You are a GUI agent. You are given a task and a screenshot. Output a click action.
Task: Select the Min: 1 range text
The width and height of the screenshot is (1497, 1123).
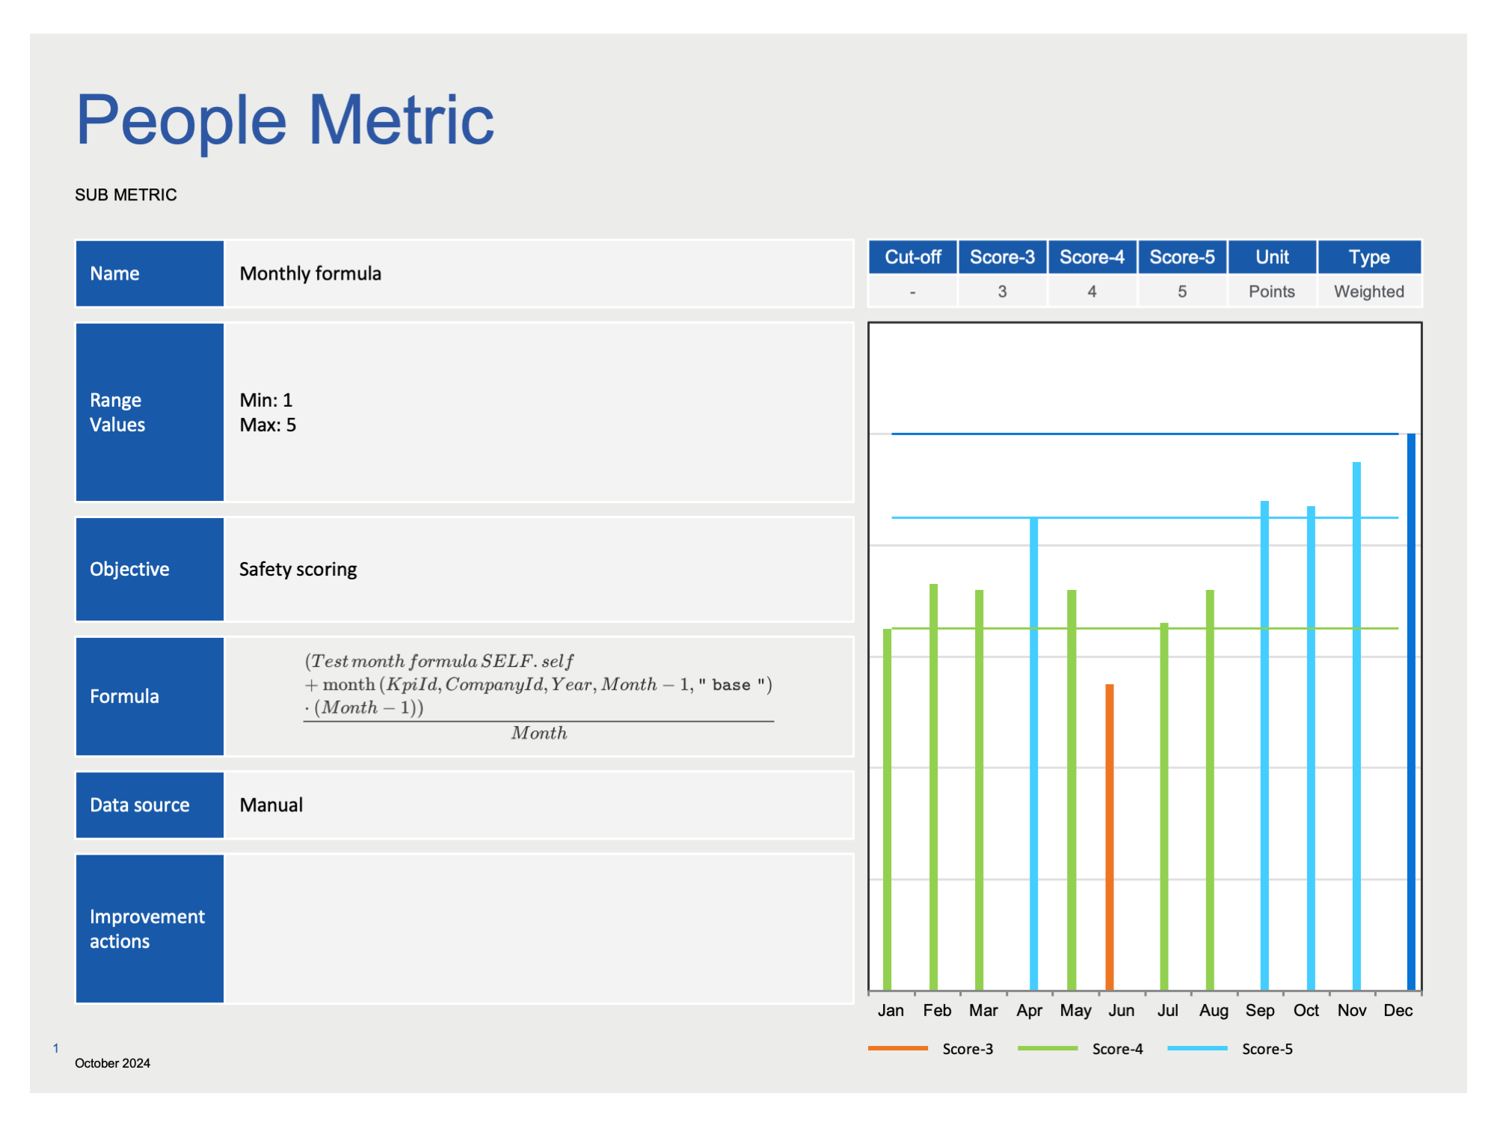tap(266, 400)
